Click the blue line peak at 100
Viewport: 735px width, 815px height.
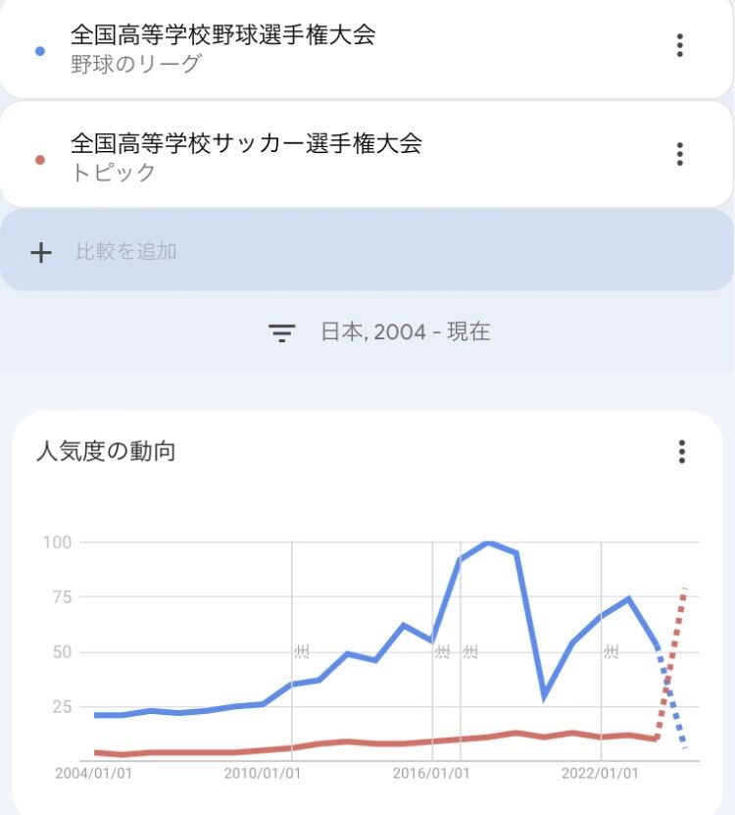tap(488, 542)
